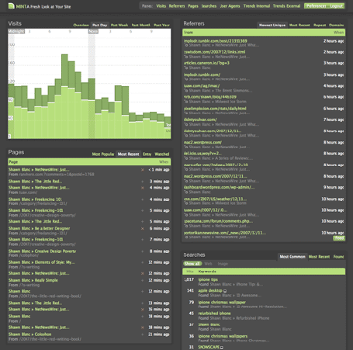Open Trends Internal from the panes menu

[x=257, y=6]
